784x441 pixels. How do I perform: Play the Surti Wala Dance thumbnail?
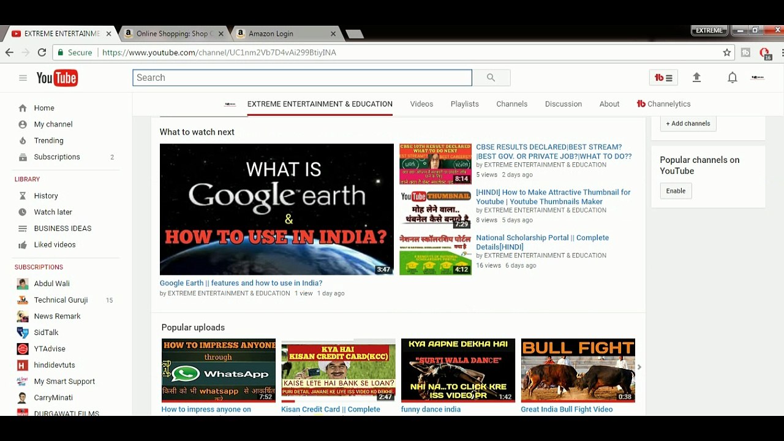coord(458,371)
